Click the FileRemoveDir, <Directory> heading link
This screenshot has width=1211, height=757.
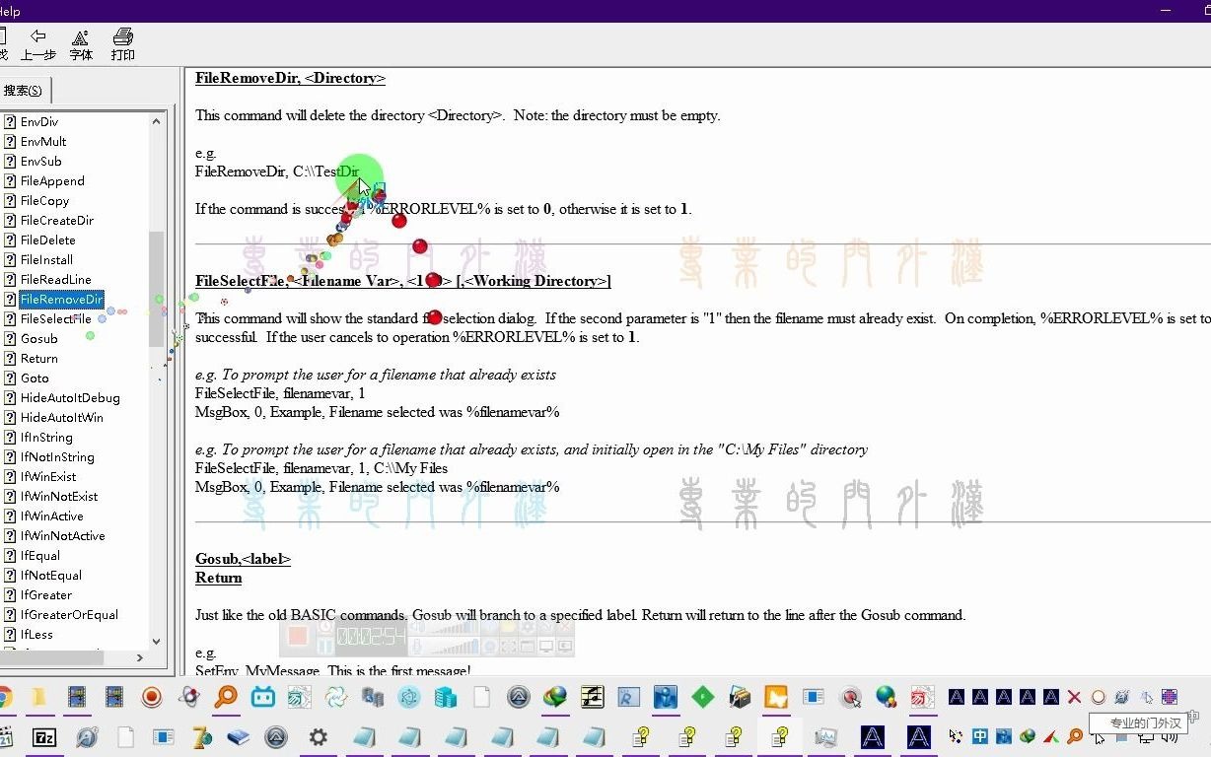click(290, 78)
